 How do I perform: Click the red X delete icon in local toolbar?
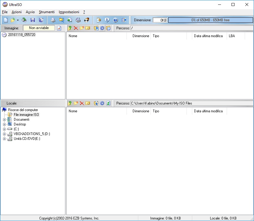[82, 103]
